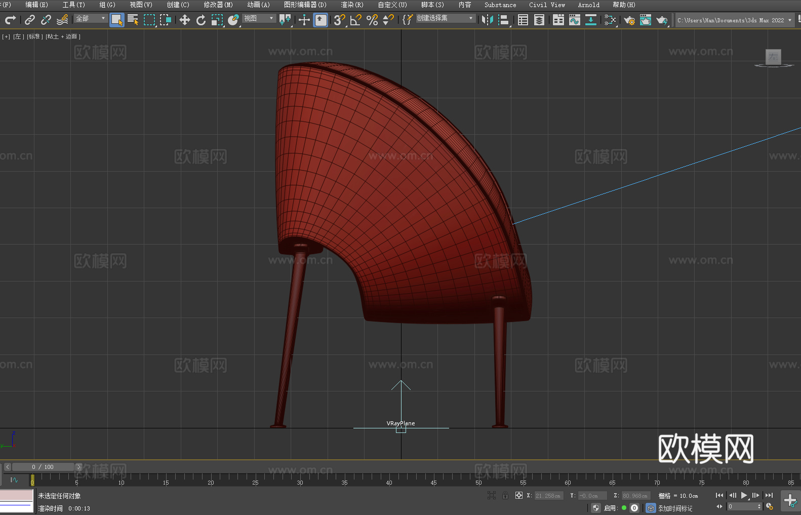Open the 渲染(R) menu
The image size is (801, 515).
pos(352,5)
